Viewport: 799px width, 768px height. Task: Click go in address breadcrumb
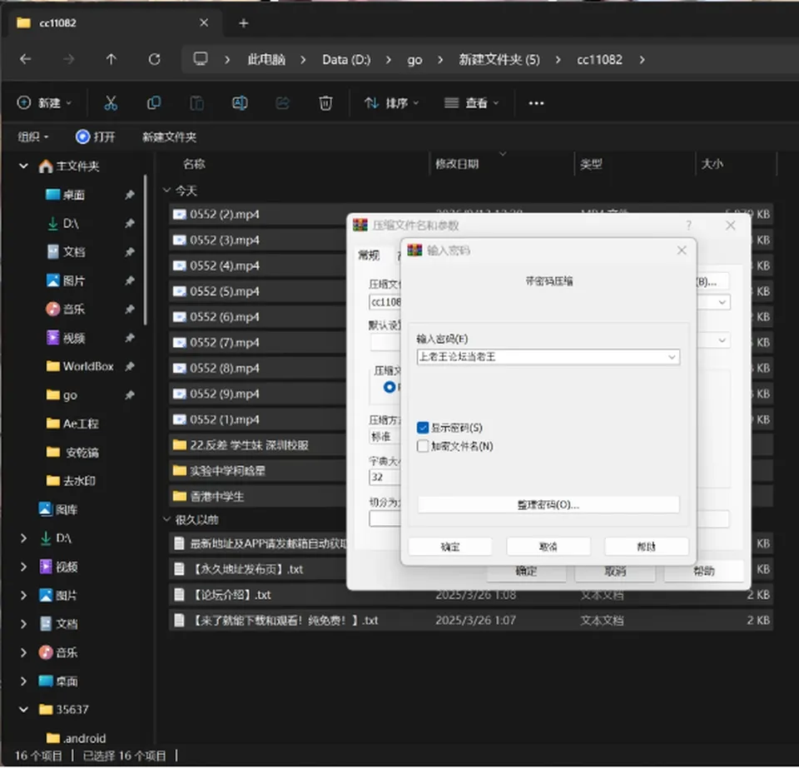[414, 60]
